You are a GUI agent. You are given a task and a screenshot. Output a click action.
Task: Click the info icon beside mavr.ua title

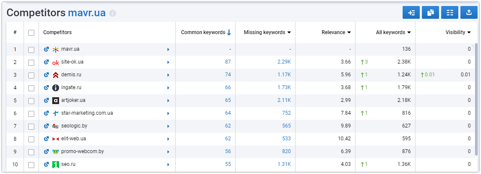pos(113,13)
